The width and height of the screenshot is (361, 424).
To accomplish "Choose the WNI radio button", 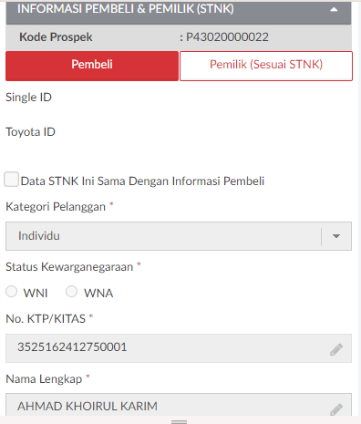I will [12, 291].
